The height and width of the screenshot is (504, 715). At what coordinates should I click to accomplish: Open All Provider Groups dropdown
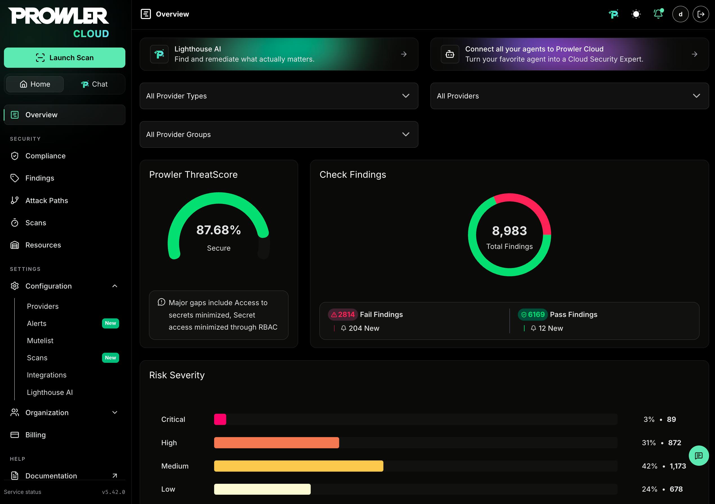coord(279,134)
